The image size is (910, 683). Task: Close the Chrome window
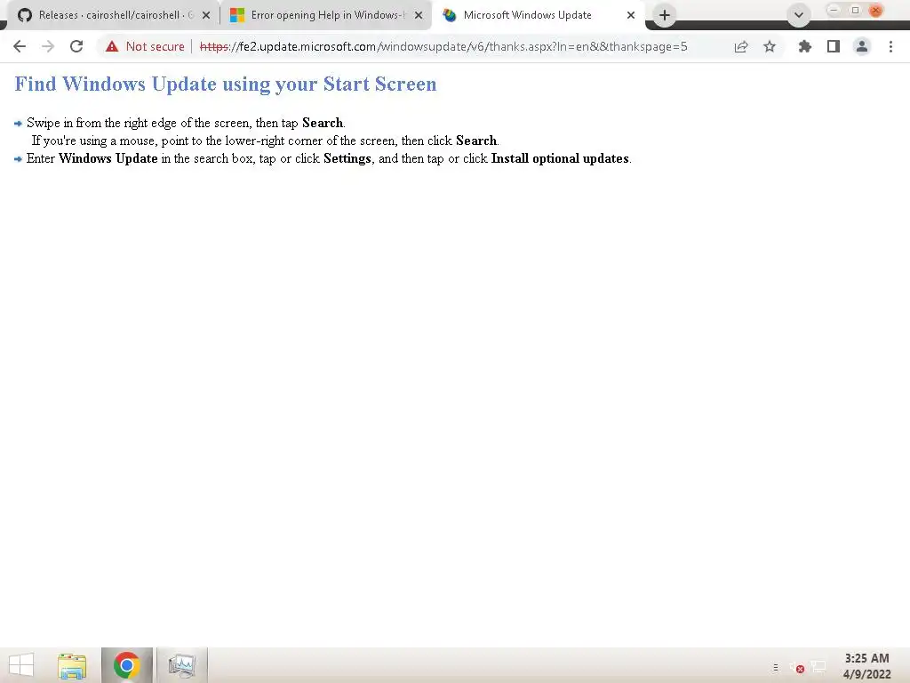pyautogui.click(x=875, y=10)
